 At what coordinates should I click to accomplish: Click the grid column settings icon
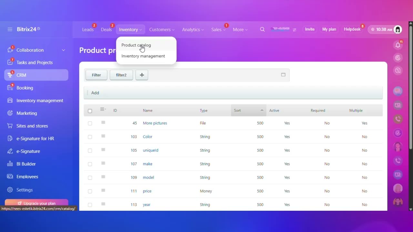[103, 110]
